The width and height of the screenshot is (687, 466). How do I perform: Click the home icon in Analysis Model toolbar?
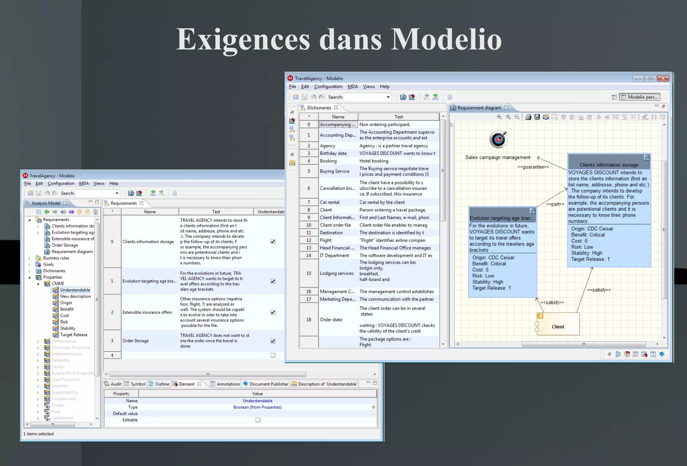coord(96,212)
